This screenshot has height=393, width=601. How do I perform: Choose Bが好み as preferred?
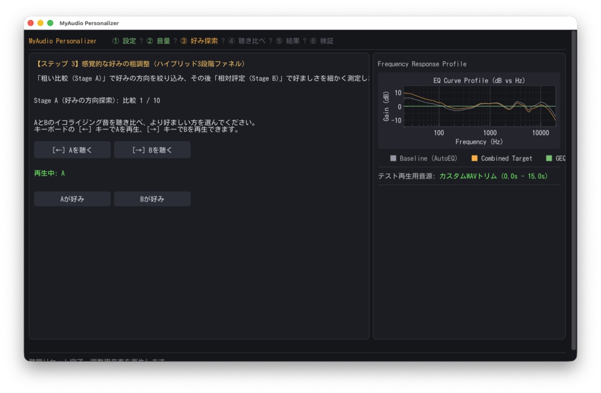point(152,199)
